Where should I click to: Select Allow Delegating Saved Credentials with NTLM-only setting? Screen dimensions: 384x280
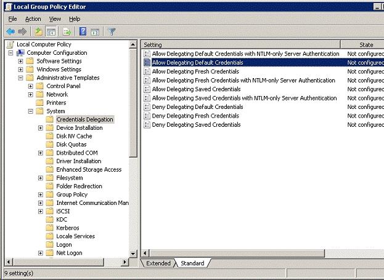click(x=244, y=98)
